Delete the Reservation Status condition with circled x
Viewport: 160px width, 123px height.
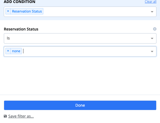[155, 29]
